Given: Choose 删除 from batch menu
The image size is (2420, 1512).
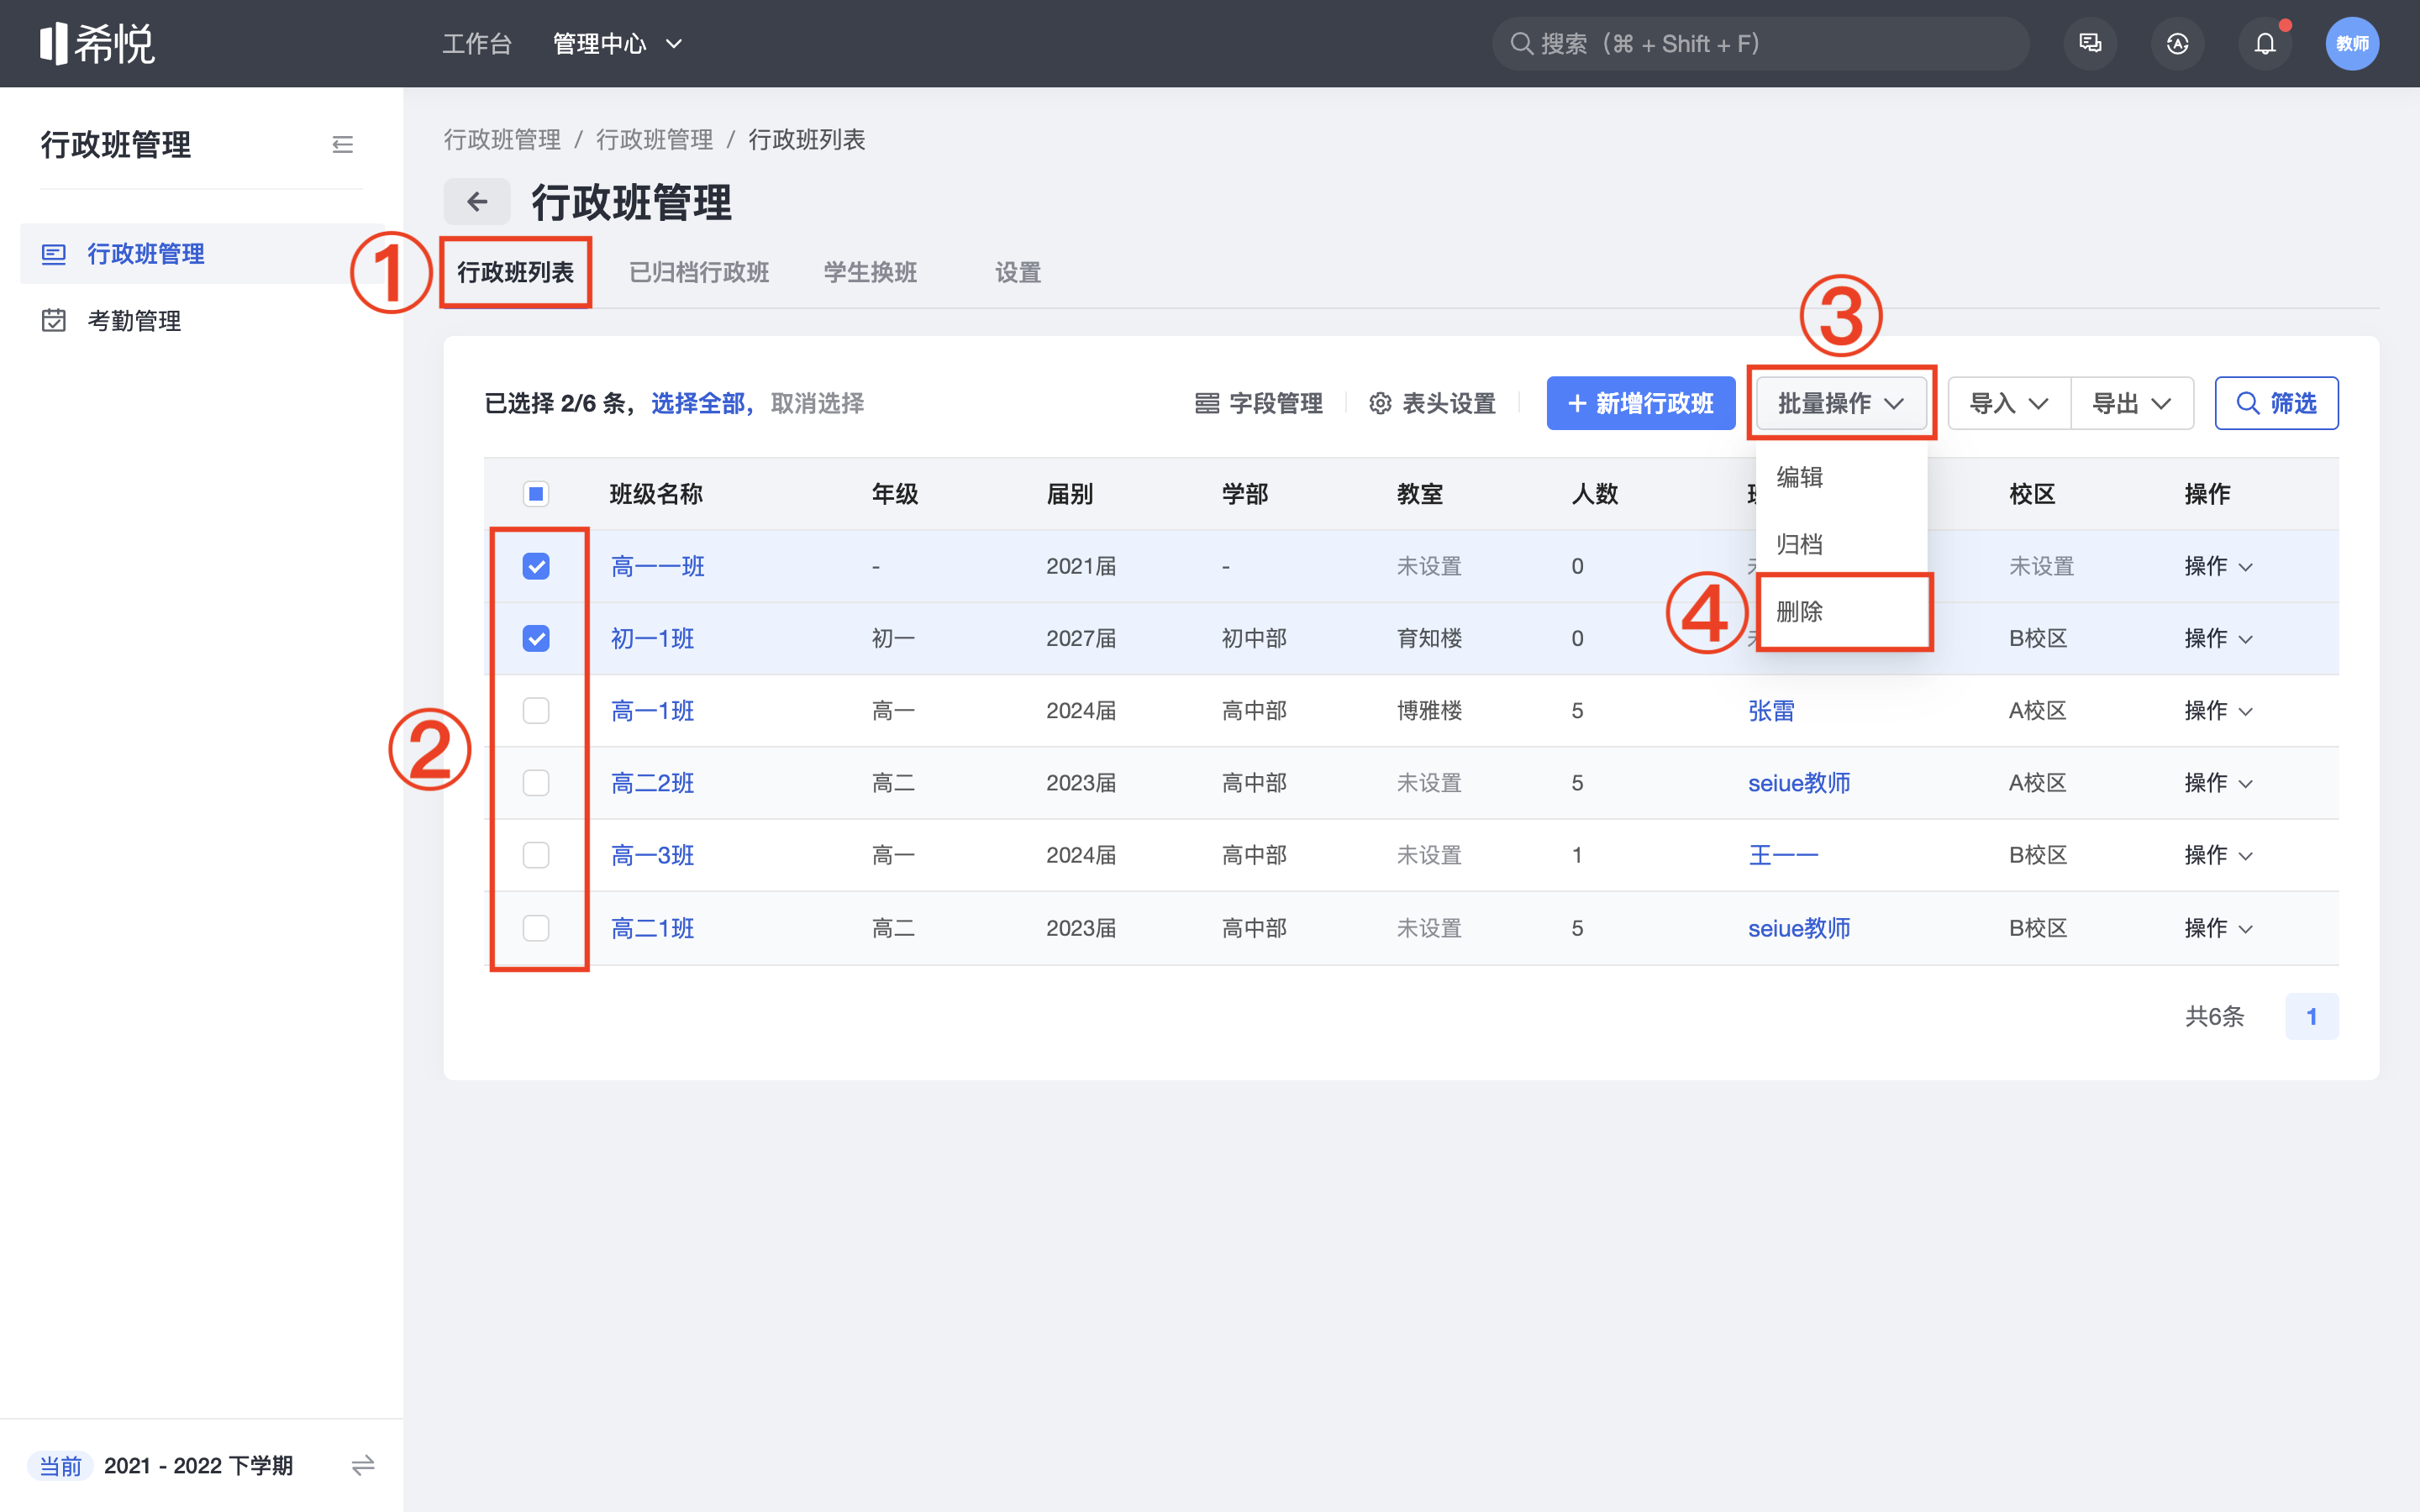Looking at the screenshot, I should (1841, 611).
